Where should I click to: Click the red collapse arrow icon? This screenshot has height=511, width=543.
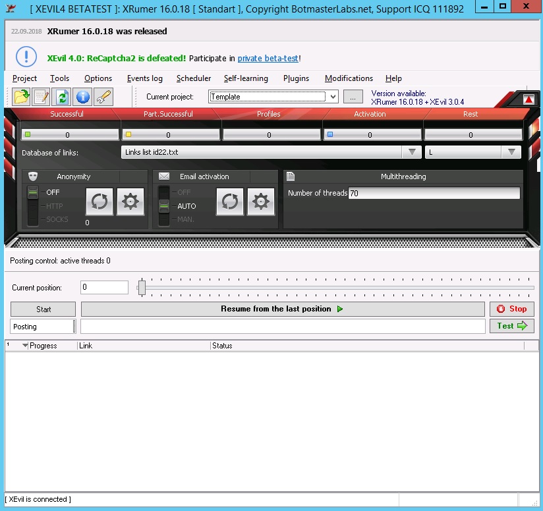[529, 99]
